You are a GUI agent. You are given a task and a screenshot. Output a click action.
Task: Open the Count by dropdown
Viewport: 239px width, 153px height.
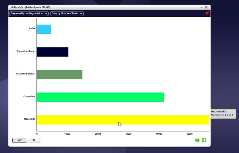[67, 13]
